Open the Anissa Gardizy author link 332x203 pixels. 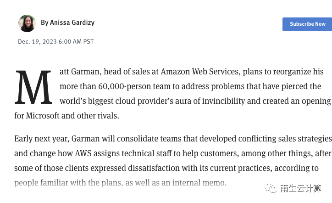coord(72,23)
